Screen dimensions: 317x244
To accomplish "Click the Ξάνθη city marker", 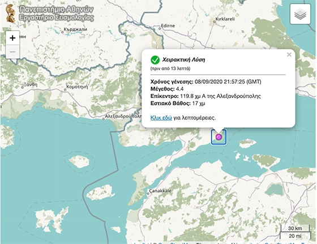I will click(x=23, y=87).
